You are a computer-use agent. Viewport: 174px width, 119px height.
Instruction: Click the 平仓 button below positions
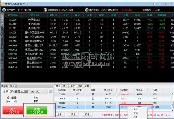coord(73,115)
